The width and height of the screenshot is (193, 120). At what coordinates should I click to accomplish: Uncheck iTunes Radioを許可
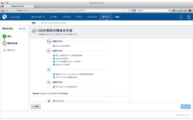54,46
